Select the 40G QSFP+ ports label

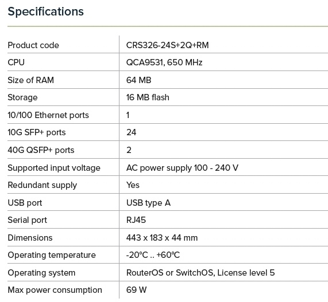pyautogui.click(x=41, y=150)
